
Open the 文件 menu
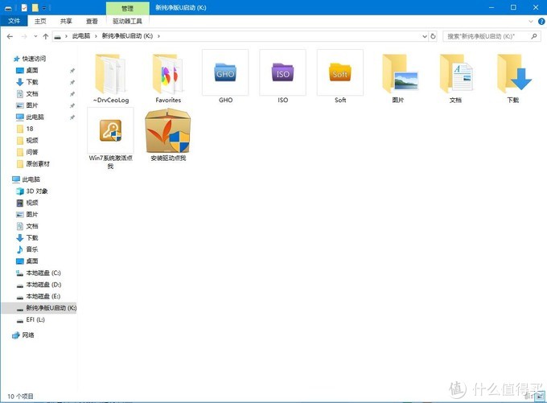click(x=14, y=21)
